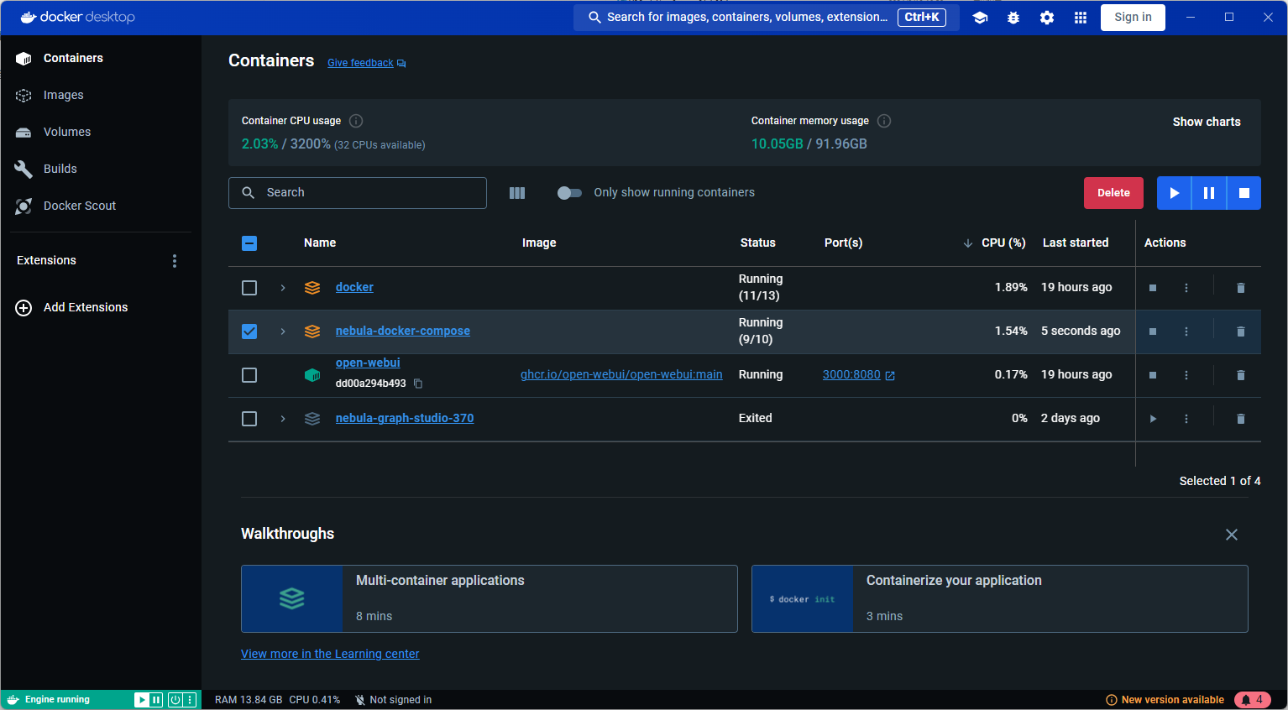Screen dimensions: 1288x710
Task: Delete open-webui container with trash icon
Action: click(x=1241, y=375)
